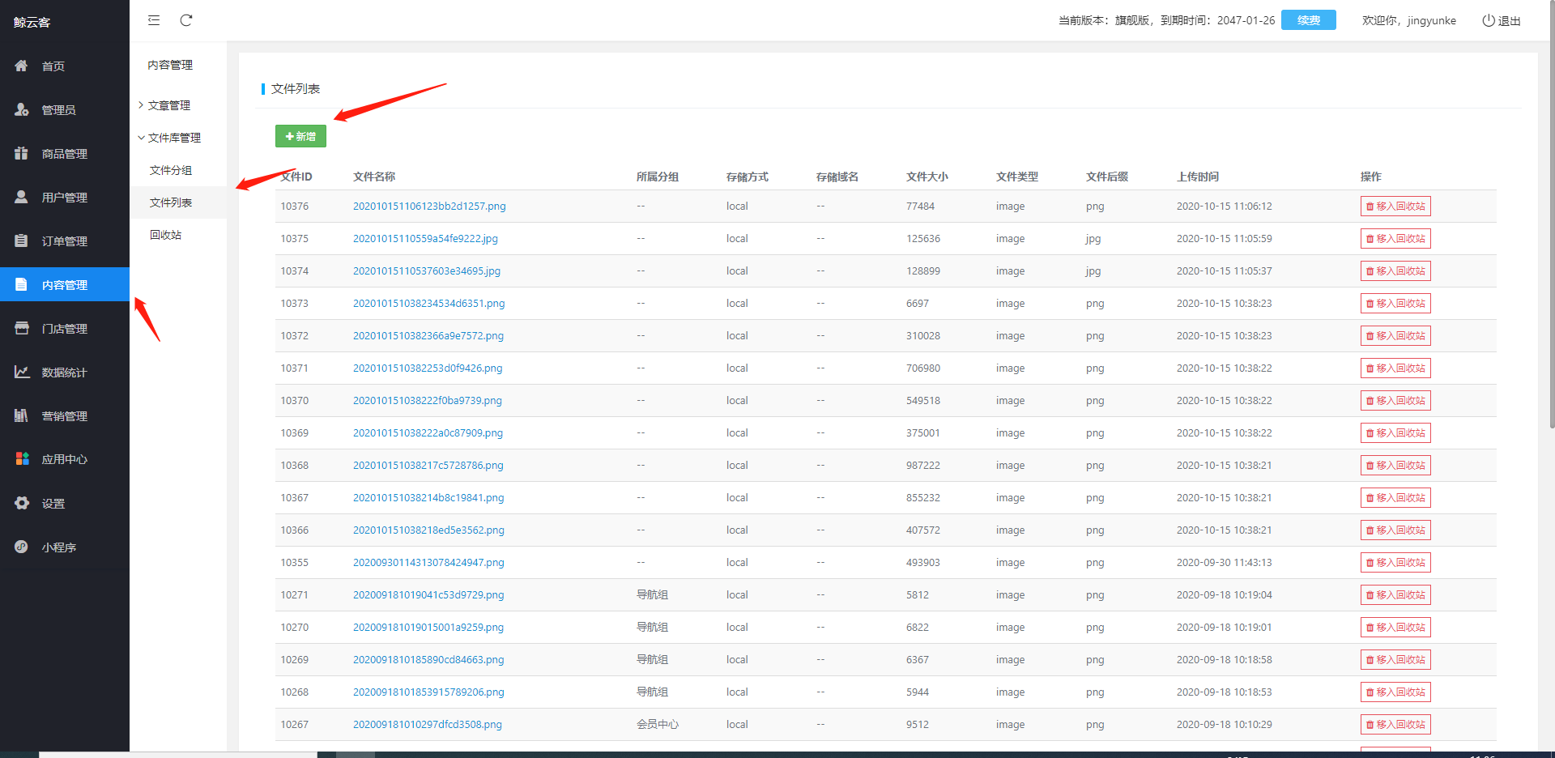Open file link 20201015110559a54fe9222.jpg
The image size is (1555, 758).
coord(425,239)
